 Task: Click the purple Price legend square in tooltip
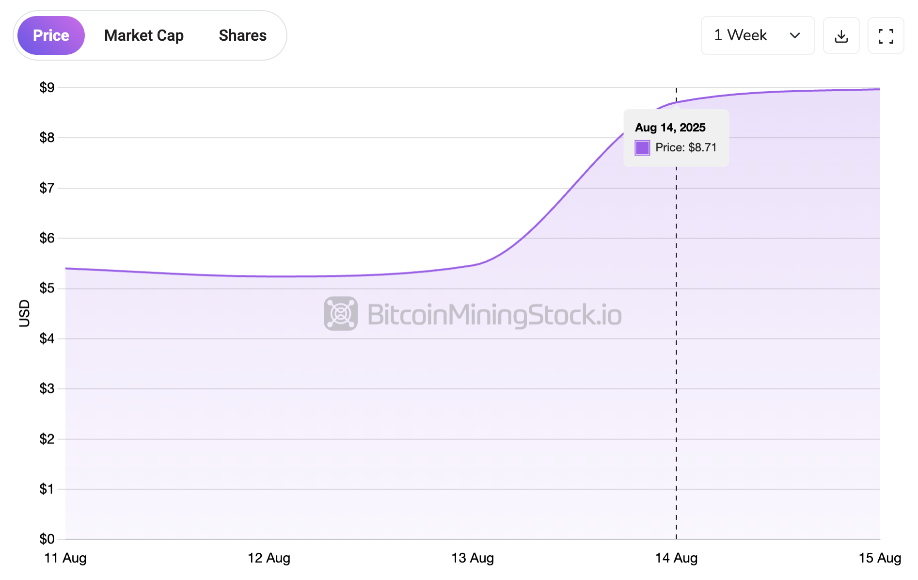point(642,147)
